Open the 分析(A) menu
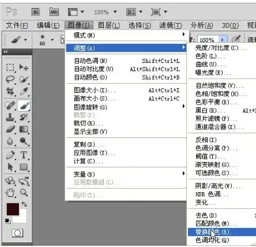 [202, 25]
